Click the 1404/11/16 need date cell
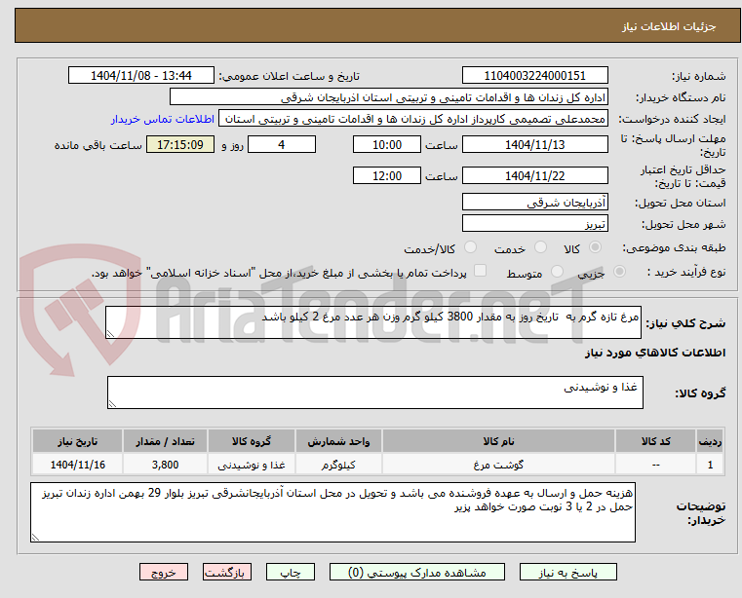 (x=78, y=465)
